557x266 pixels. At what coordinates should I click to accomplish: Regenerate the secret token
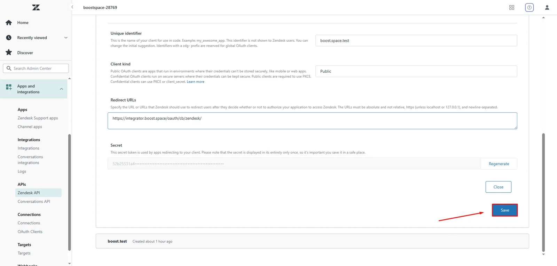tap(499, 164)
